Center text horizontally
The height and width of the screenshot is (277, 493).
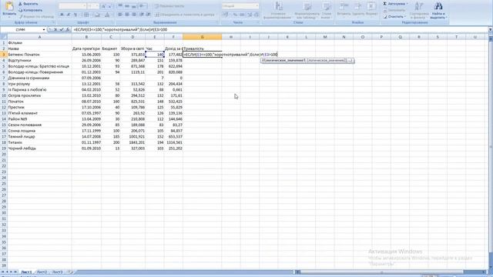tap(127, 15)
